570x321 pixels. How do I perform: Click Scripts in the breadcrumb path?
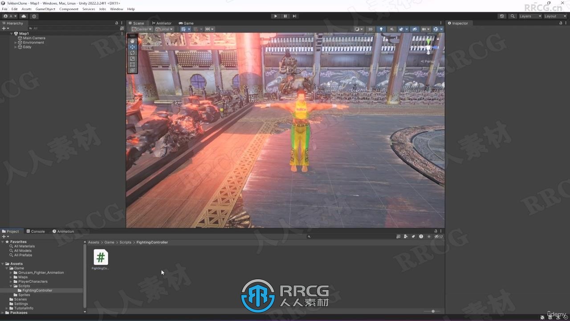pos(125,242)
